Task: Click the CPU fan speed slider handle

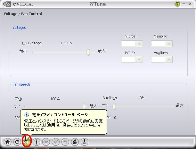Action: tap(85, 106)
